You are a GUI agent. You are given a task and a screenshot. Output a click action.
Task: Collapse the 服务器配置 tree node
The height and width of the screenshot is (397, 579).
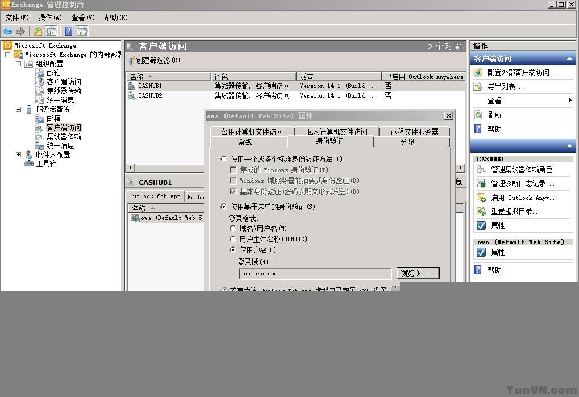click(18, 109)
